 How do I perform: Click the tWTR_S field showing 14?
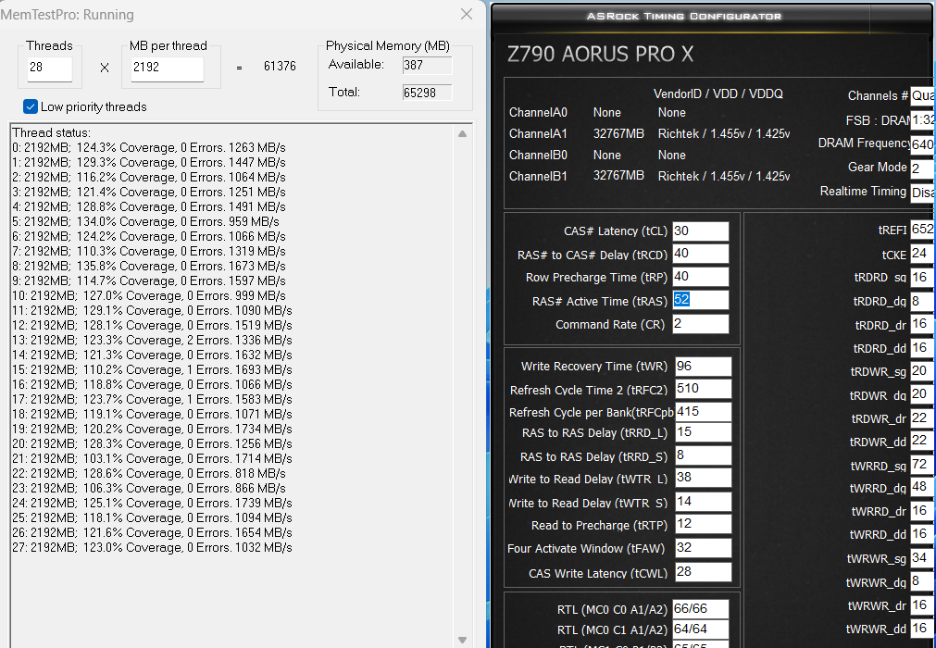pyautogui.click(x=704, y=501)
